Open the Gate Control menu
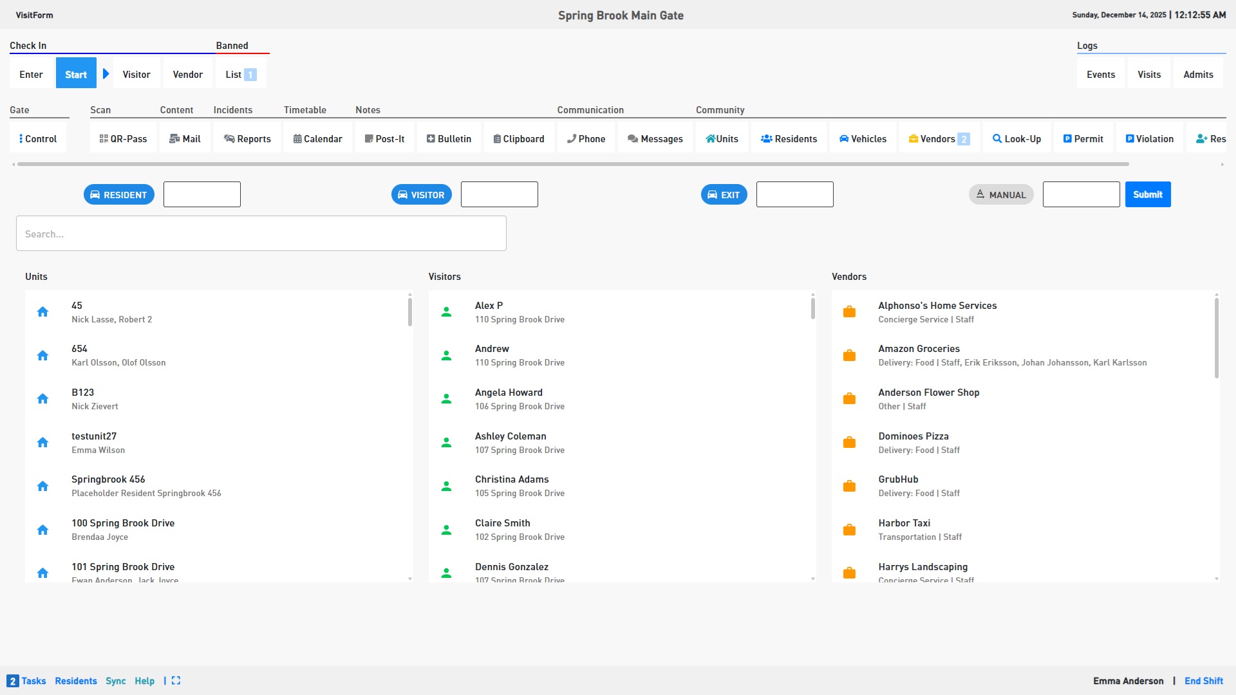1236x695 pixels. [38, 139]
